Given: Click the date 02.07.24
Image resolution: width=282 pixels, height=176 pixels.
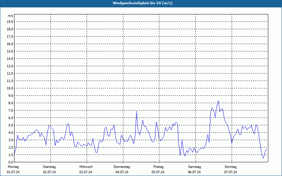Looking at the screenshot, I should [x=49, y=172].
